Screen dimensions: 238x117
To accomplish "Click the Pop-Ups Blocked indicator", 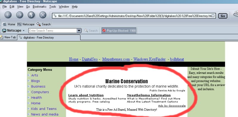I will click(x=119, y=31).
